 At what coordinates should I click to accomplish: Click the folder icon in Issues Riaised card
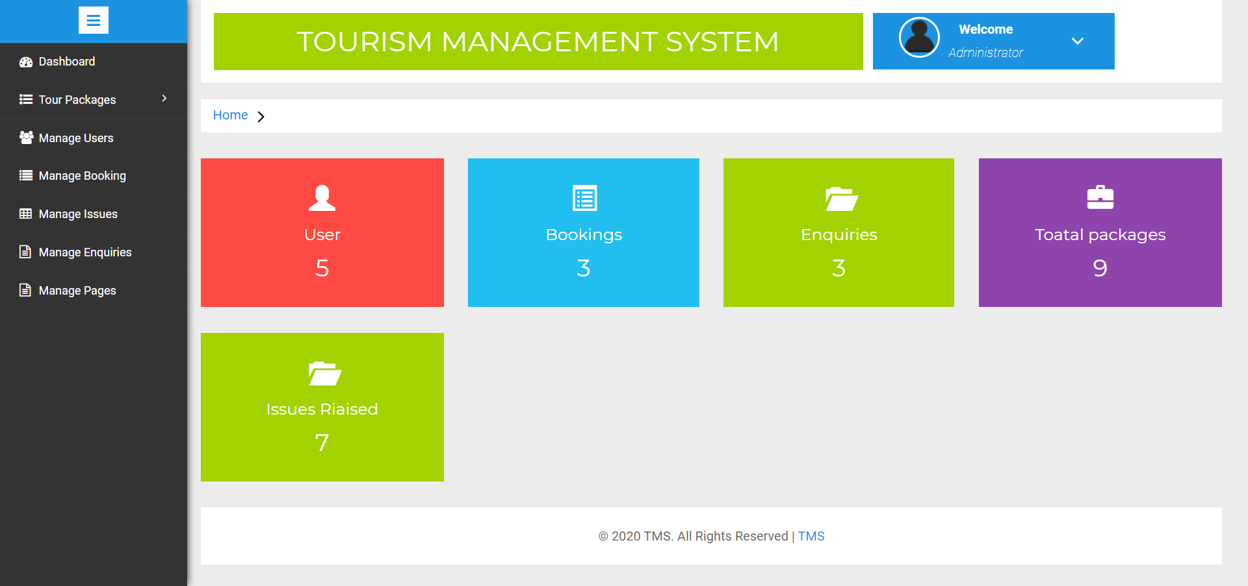(x=324, y=373)
